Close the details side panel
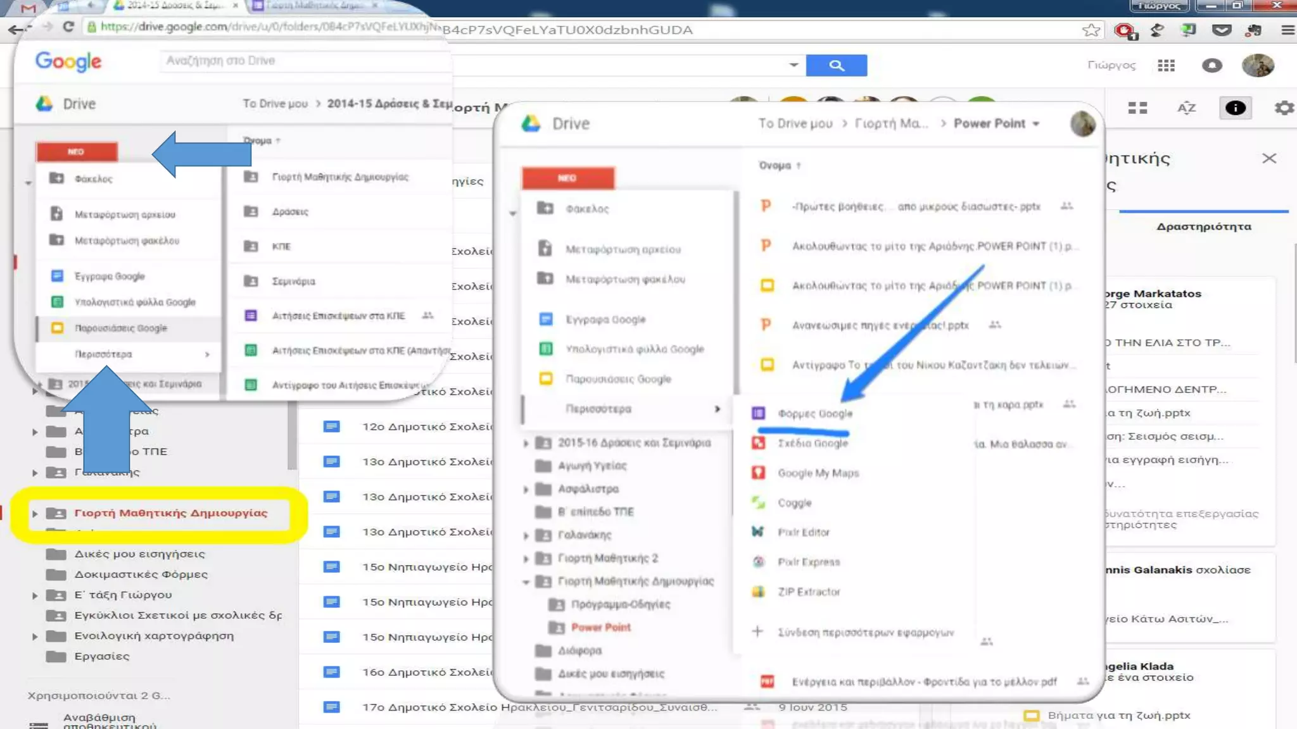1297x729 pixels. (1269, 158)
